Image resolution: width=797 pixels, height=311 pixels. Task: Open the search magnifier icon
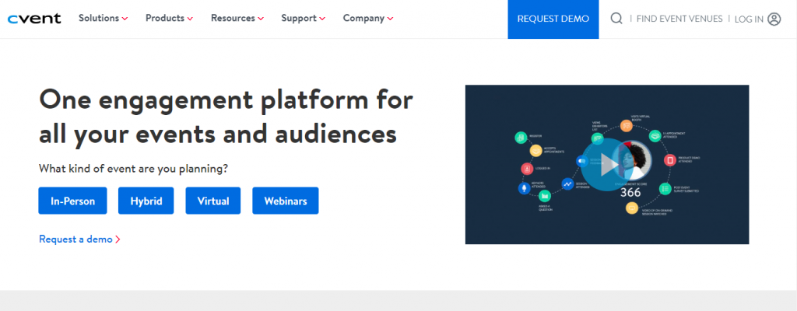click(x=616, y=19)
